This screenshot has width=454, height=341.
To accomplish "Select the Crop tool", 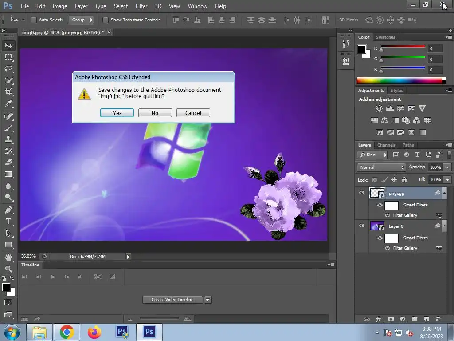I will [8, 92].
